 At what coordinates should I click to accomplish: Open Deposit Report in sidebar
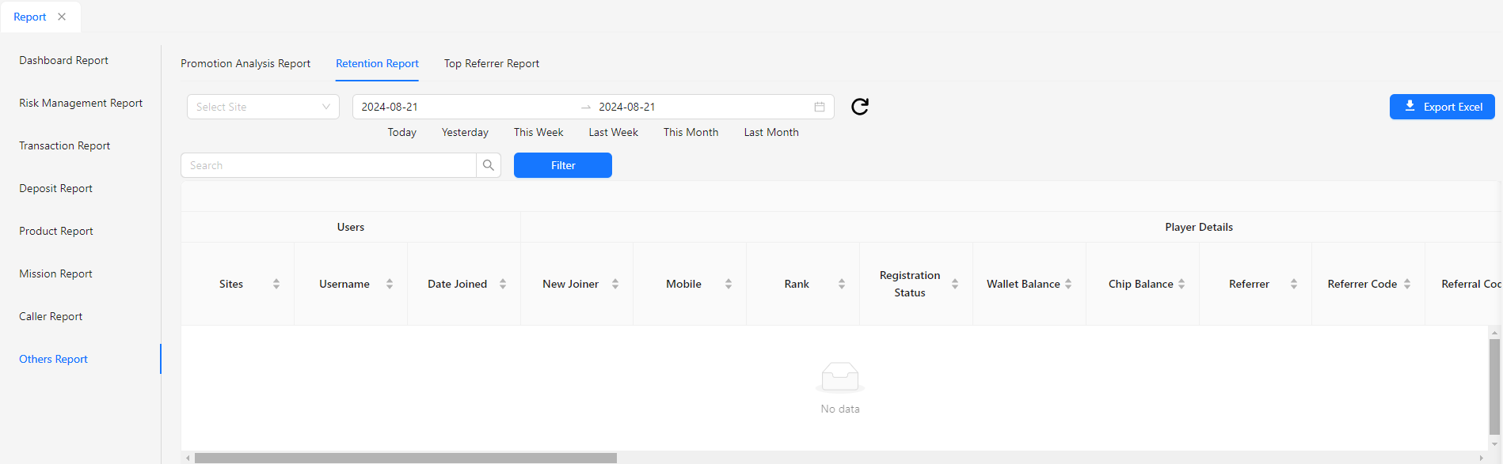click(55, 188)
